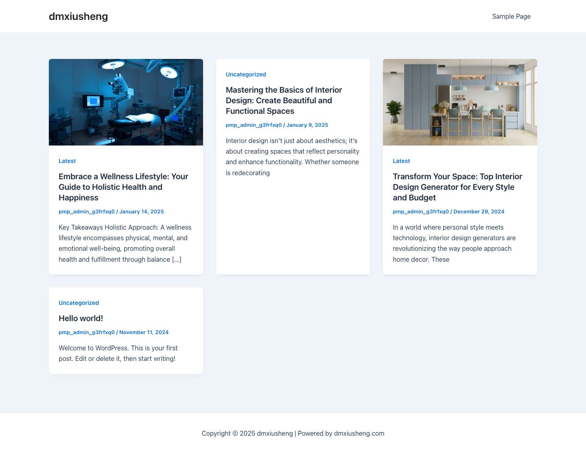Screen dimensions: 586x454
Task: Click author link under wellness lifestyle post
Action: 86,211
